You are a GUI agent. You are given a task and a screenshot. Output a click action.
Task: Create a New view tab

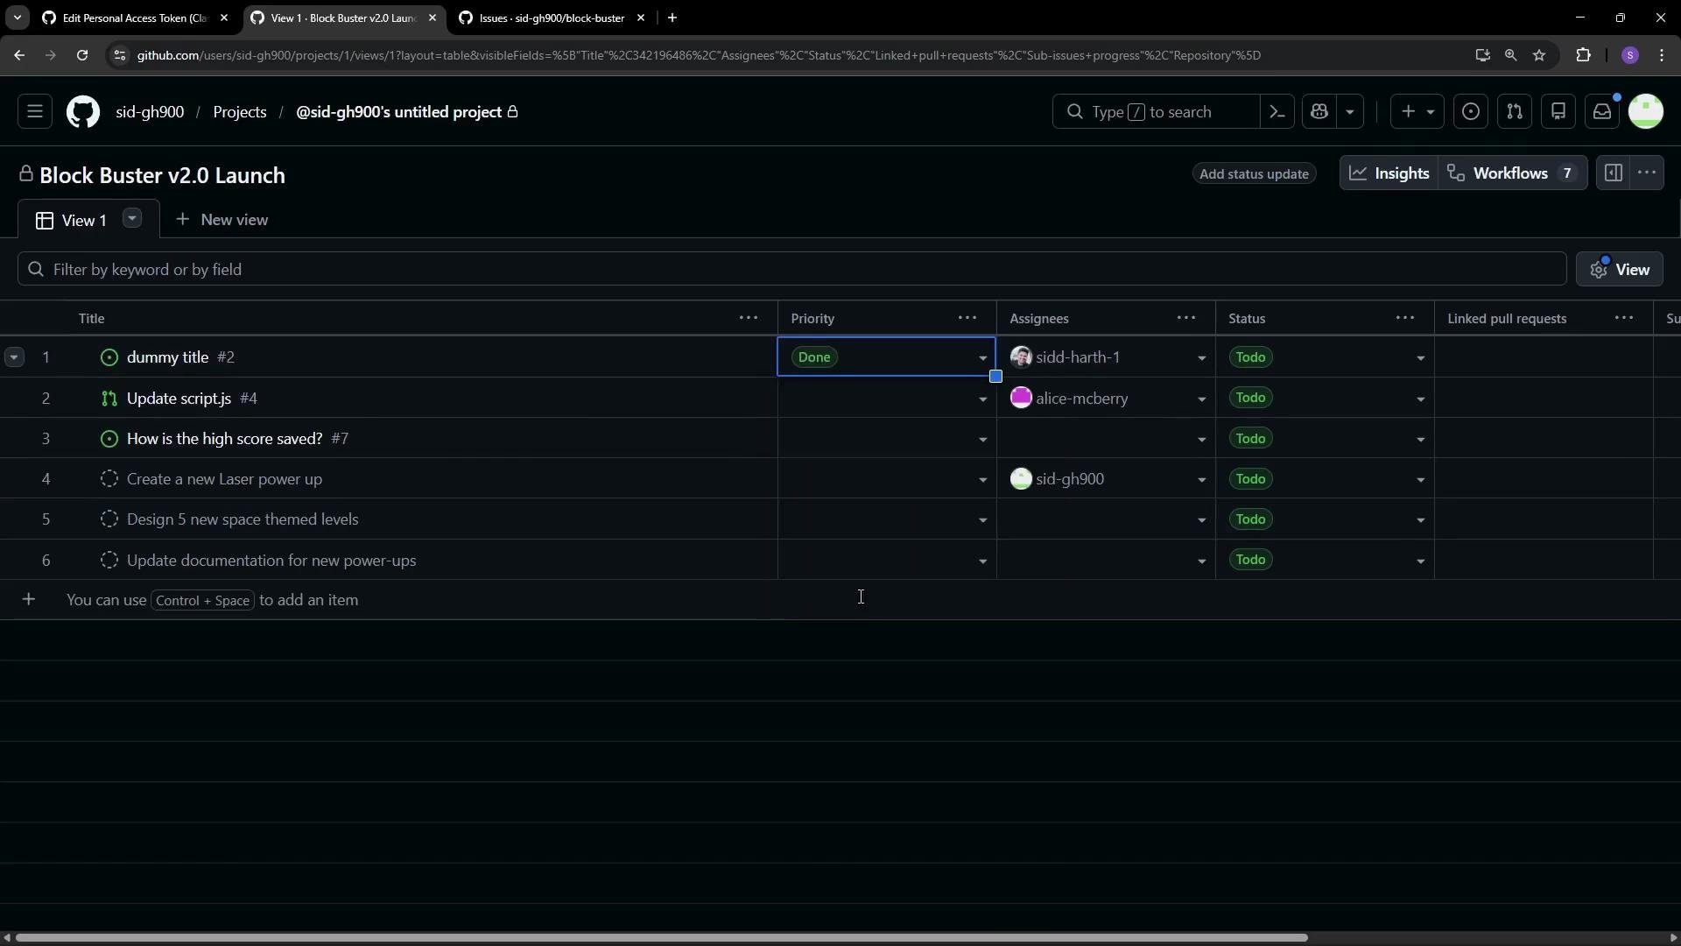point(222,220)
